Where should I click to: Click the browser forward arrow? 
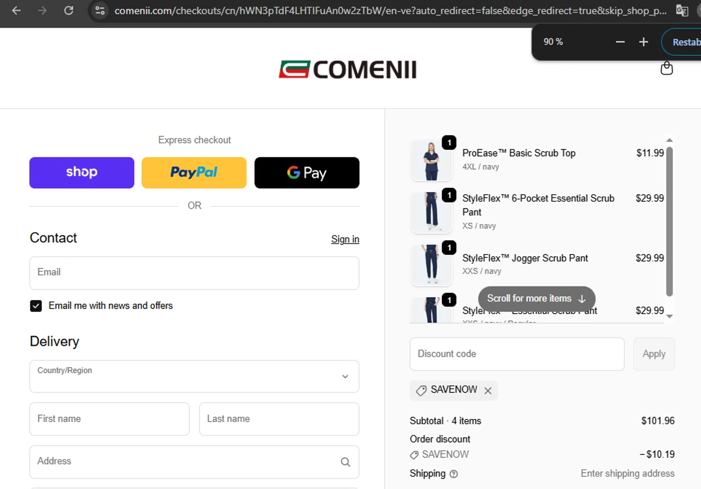coord(43,10)
